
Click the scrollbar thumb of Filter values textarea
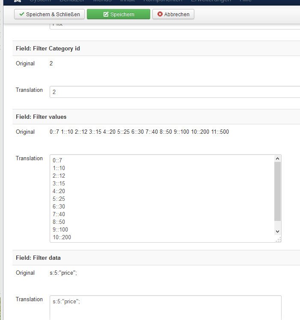(277, 191)
